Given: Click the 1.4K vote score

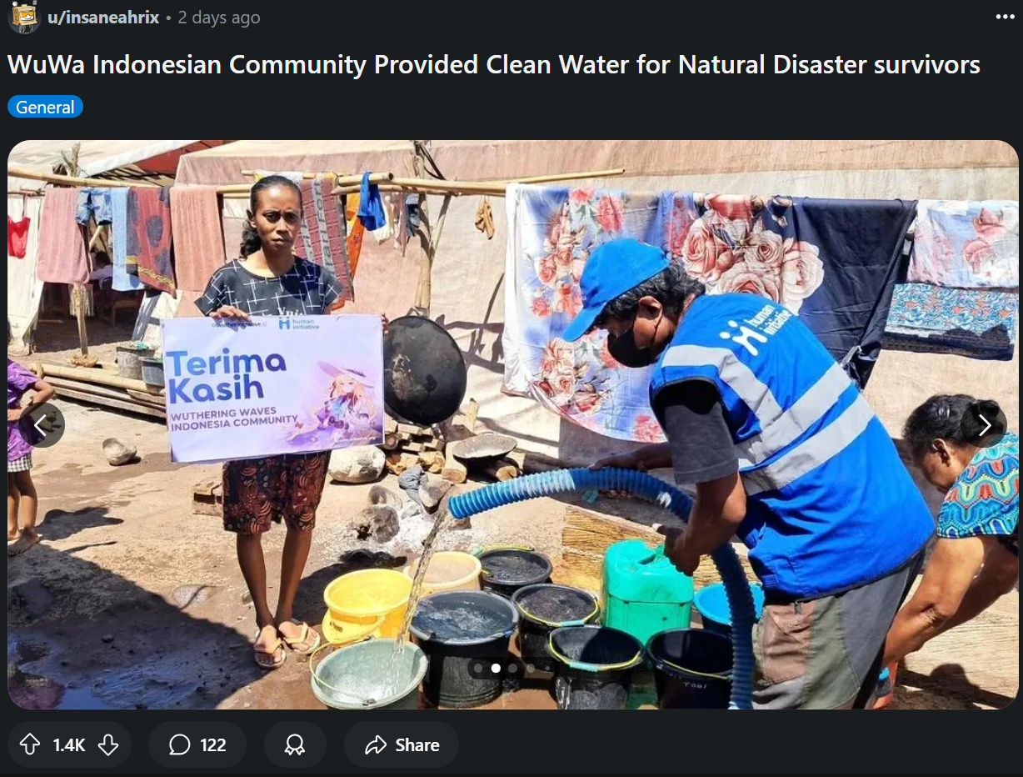Looking at the screenshot, I should click(69, 744).
